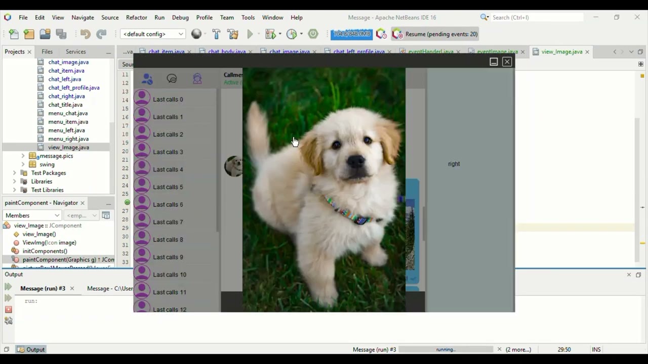Open the Tools menu
648x364 pixels.
click(x=248, y=17)
